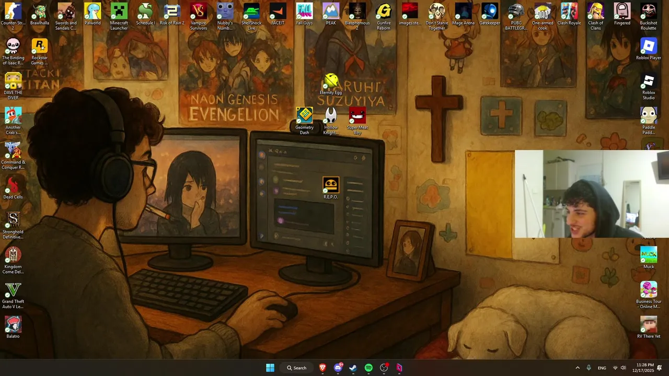
Task: Open the notification bell in the tray
Action: click(x=660, y=368)
